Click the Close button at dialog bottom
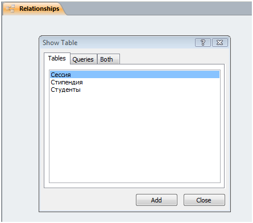The width and height of the screenshot is (253, 223). click(204, 200)
